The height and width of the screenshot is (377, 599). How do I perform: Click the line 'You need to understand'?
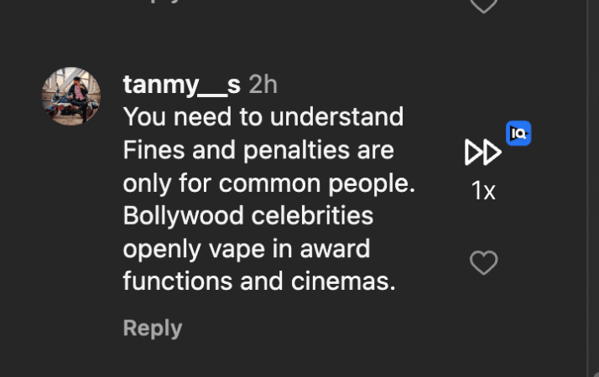point(263,117)
